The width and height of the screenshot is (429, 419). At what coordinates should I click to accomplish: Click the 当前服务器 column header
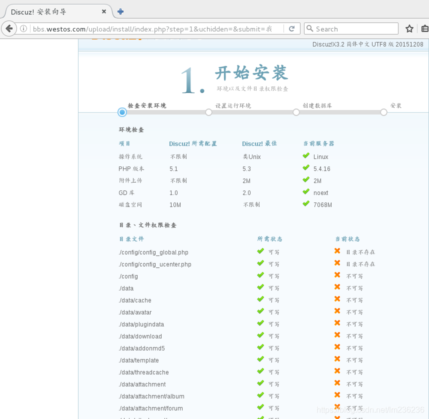tap(318, 143)
